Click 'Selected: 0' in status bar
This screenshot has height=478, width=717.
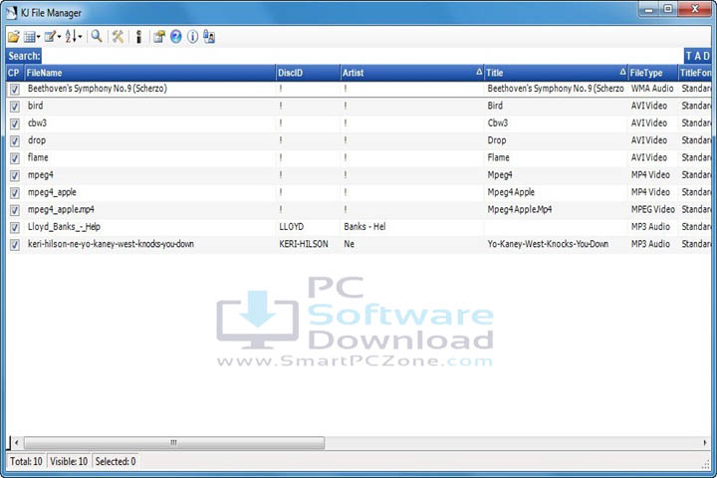(x=116, y=461)
